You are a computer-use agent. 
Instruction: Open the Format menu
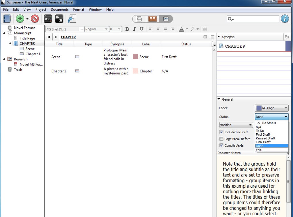click(x=78, y=9)
